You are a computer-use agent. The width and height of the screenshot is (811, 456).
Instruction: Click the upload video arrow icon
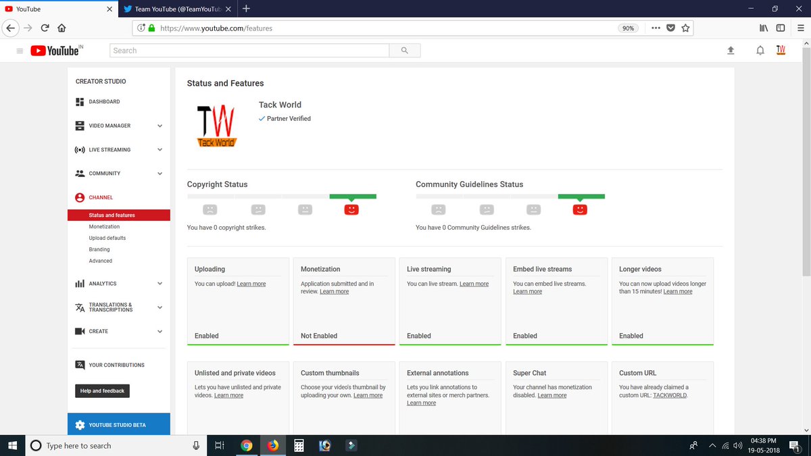(x=731, y=51)
